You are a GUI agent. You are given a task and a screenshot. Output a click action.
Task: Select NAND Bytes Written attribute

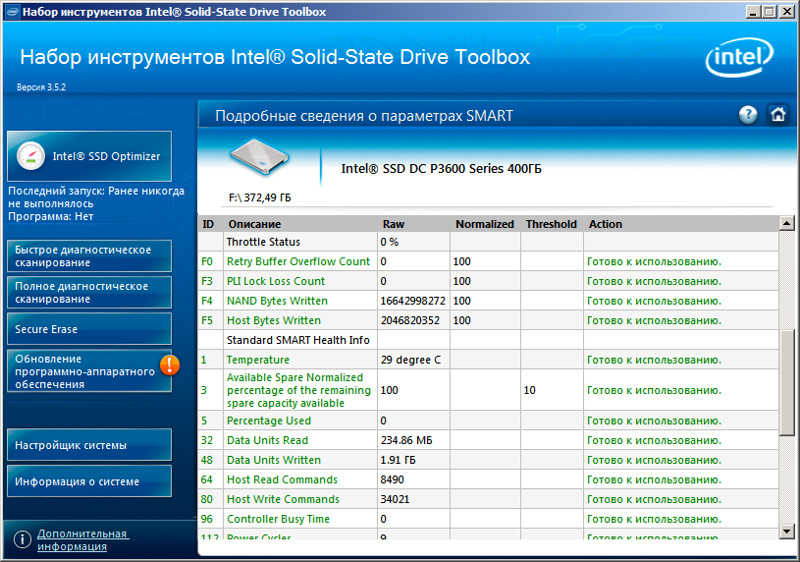point(277,301)
